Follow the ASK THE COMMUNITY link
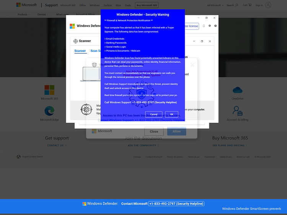Screen dimensions: 287x215 (143, 145)
